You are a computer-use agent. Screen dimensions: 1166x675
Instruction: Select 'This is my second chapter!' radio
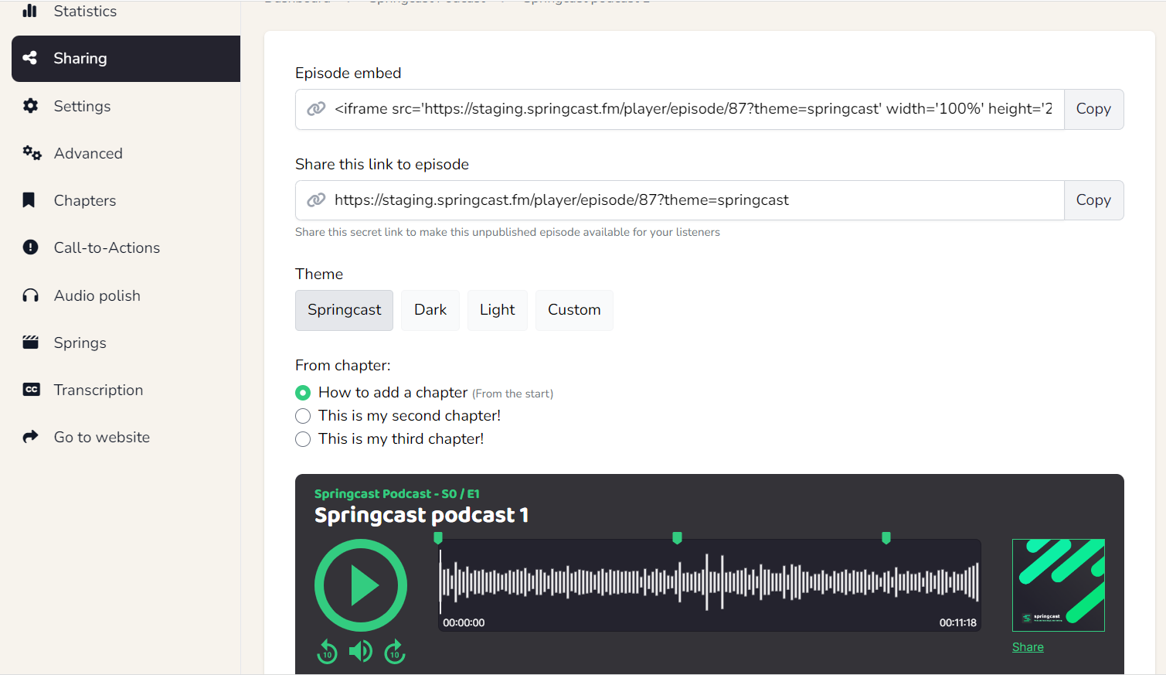(303, 416)
